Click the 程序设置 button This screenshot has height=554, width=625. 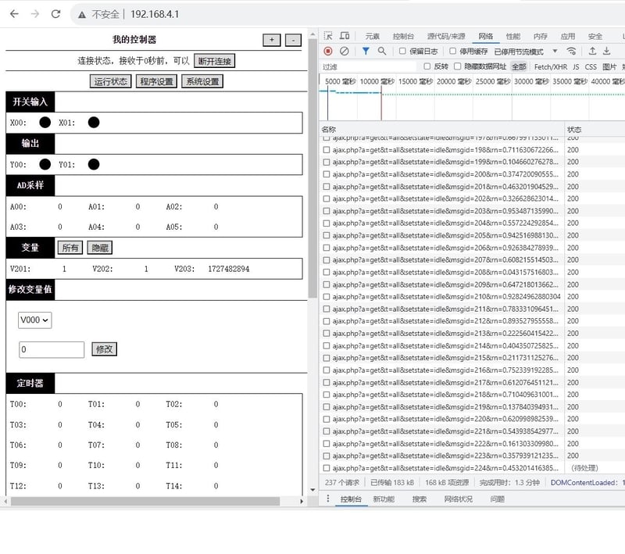156,81
